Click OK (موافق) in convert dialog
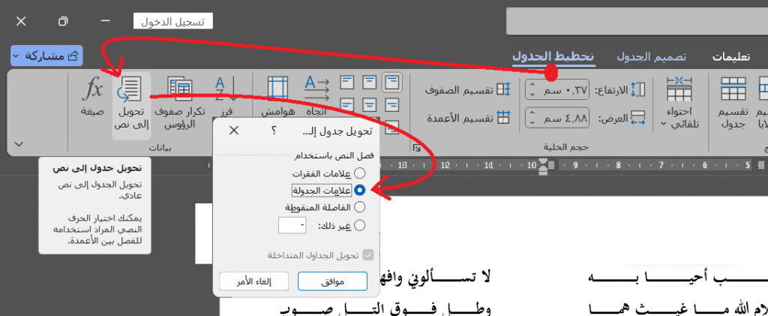768x316 pixels. (x=332, y=281)
